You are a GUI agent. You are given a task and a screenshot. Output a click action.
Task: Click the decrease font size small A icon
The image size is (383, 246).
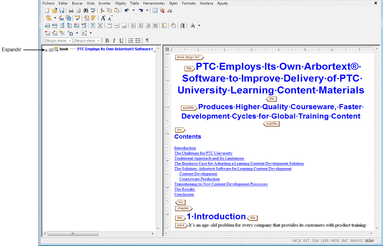point(110,18)
